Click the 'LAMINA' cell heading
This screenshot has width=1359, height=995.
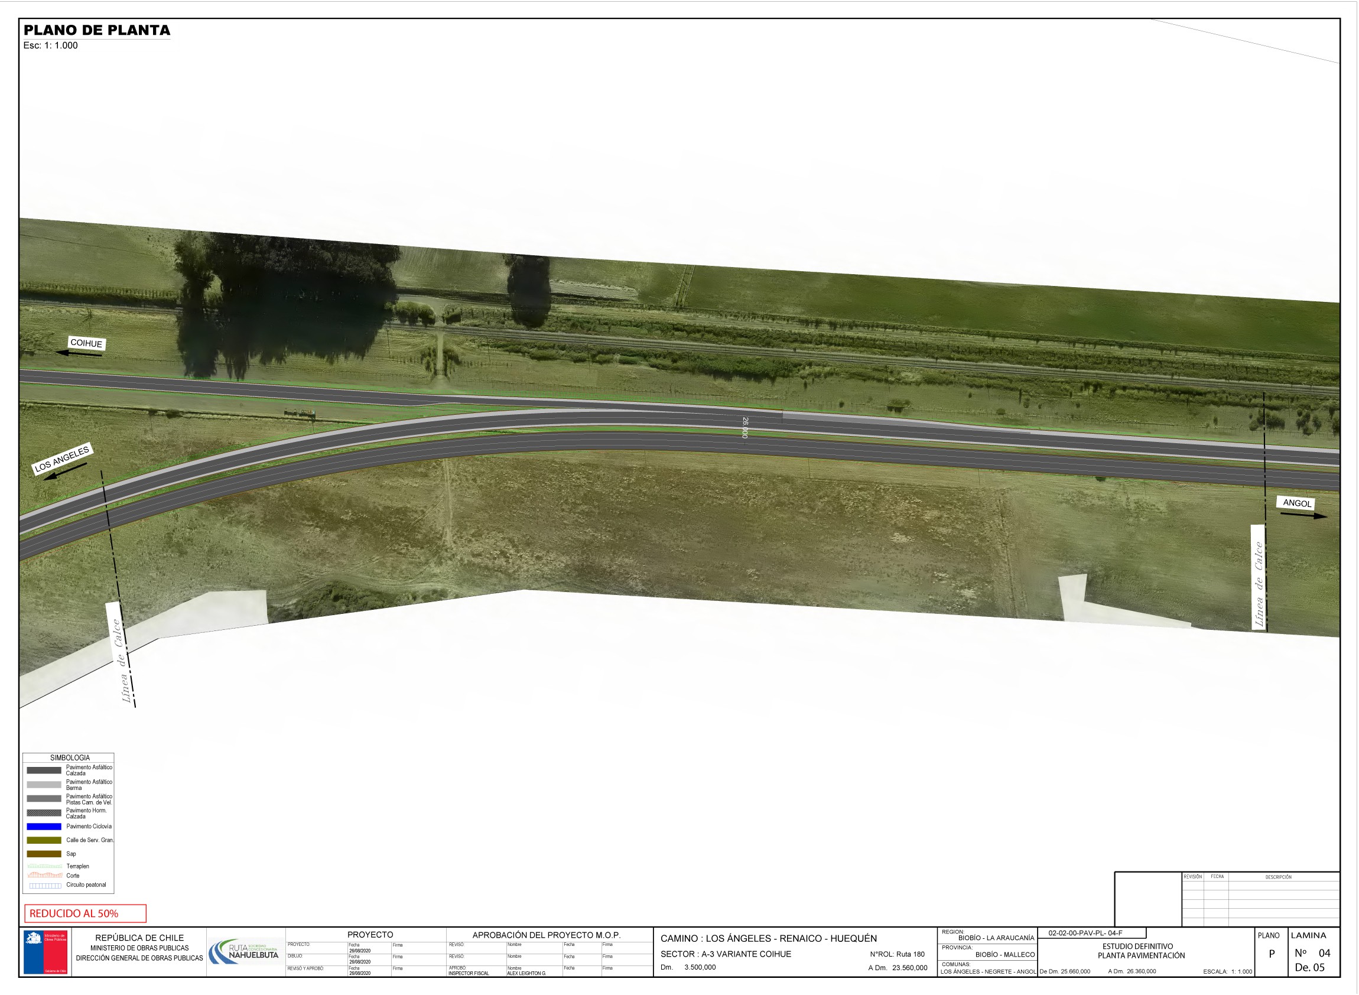pyautogui.click(x=1308, y=936)
